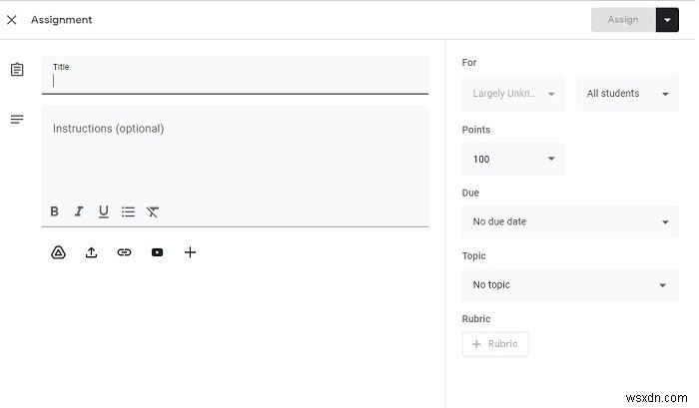
Task: Open the Points 100 dropdown
Action: 513,159
